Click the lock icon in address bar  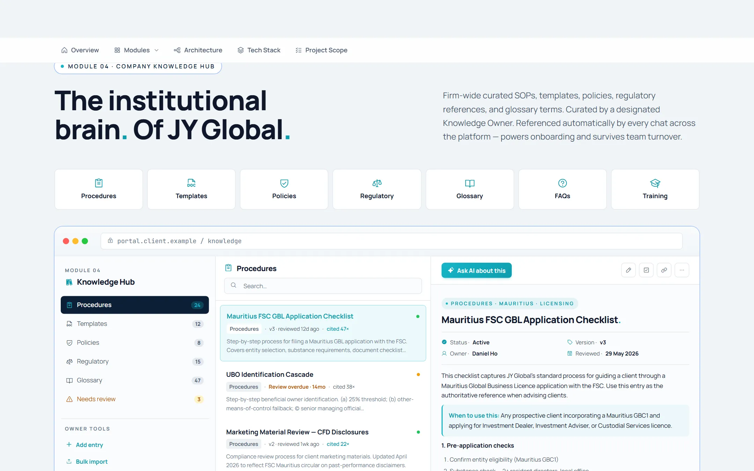coord(110,241)
